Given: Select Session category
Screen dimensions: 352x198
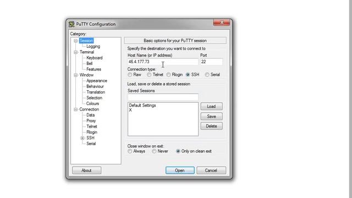Looking at the screenshot, I should click(86, 41).
